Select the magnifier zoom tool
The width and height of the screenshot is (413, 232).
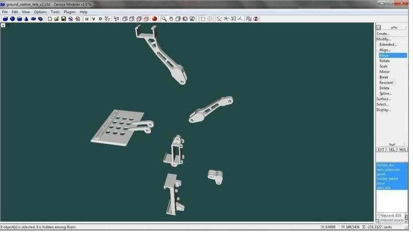(x=164, y=19)
